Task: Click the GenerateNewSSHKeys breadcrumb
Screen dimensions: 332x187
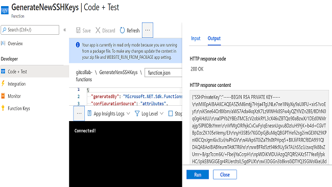Action: [x=118, y=72]
